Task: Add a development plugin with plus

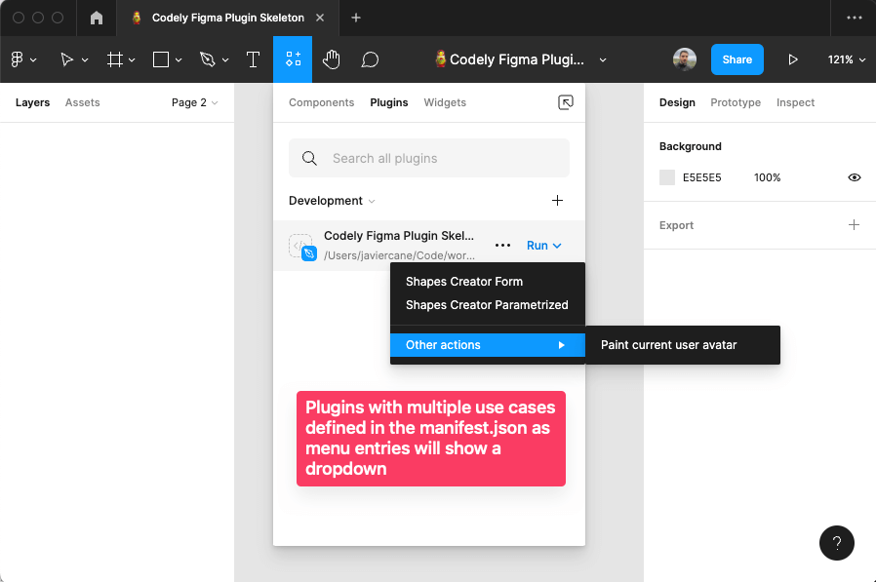Action: [557, 201]
